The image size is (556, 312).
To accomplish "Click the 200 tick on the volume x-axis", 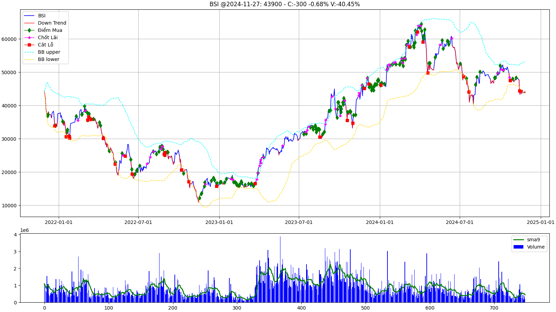I will coord(173,308).
